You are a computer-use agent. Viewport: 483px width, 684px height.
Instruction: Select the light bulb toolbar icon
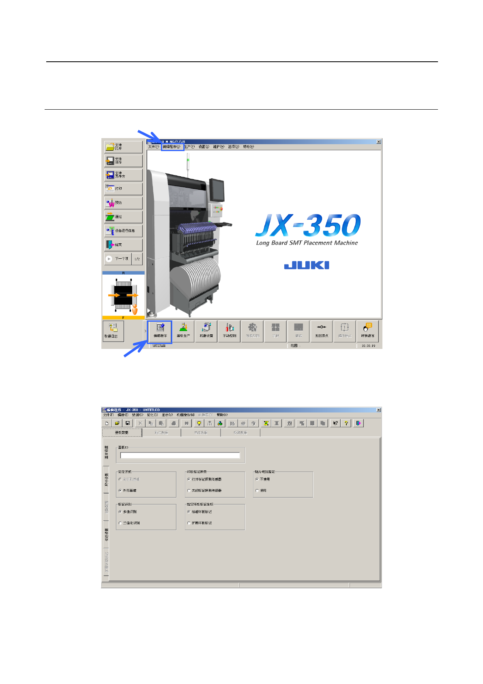(x=199, y=423)
